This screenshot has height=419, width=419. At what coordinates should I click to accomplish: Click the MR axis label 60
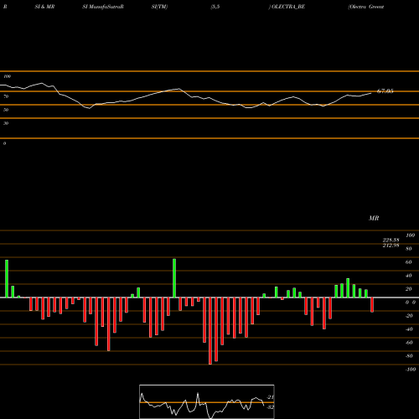pos(409,262)
